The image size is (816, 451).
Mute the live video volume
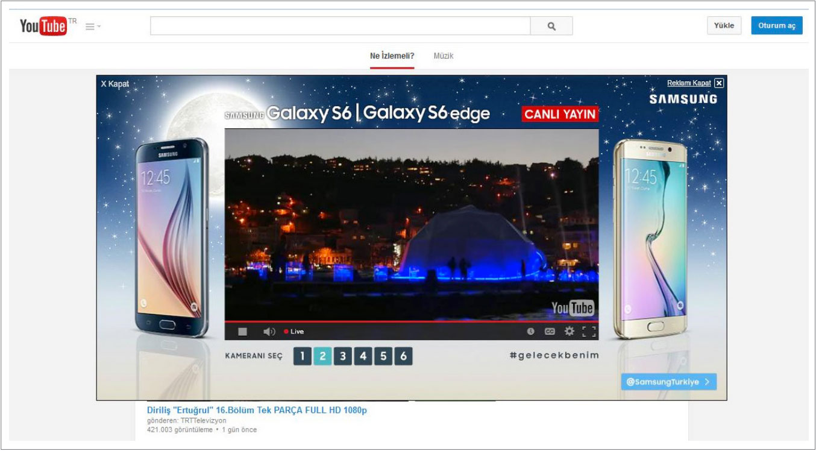pos(269,332)
